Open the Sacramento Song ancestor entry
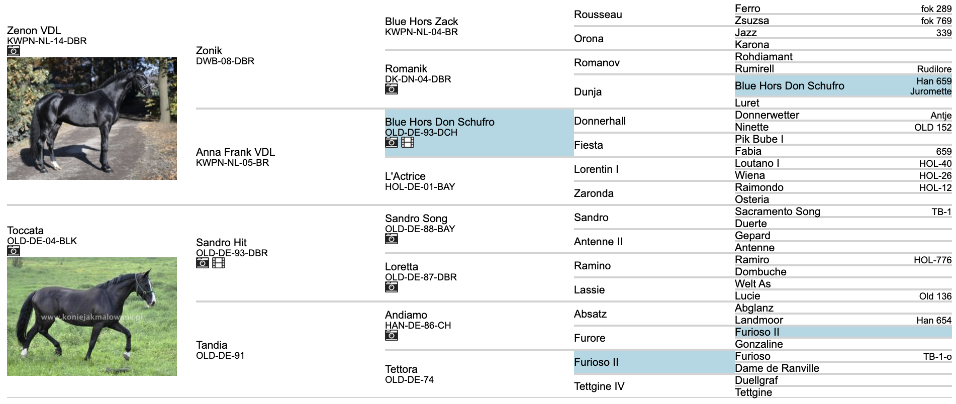956x404 pixels. coord(778,212)
